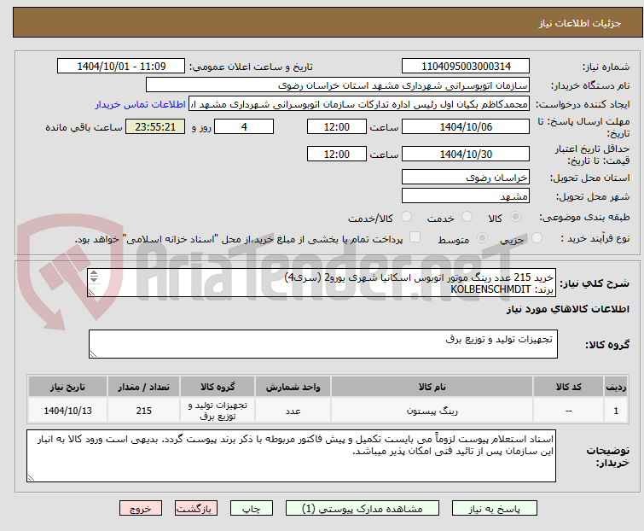Image resolution: width=644 pixels, height=531 pixels.
Task: Click the response deadline hour 12:00 field
Action: (x=336, y=126)
